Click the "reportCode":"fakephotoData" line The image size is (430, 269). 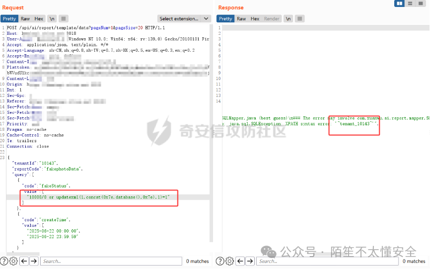click(x=47, y=169)
